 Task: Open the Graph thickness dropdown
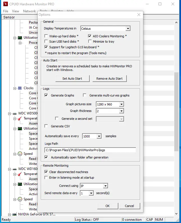(121, 111)
